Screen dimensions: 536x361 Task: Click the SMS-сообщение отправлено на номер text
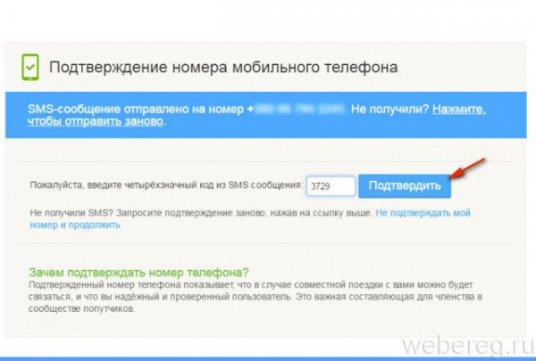tap(136, 109)
